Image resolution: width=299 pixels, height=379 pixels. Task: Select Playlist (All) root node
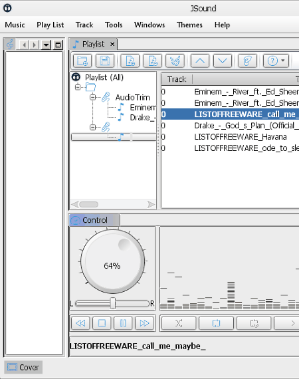(104, 77)
